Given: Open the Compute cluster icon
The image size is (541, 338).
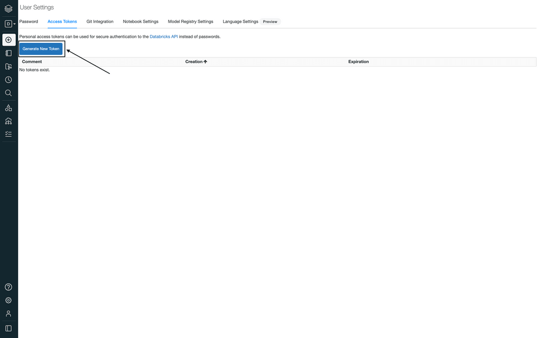Looking at the screenshot, I should coord(8,121).
